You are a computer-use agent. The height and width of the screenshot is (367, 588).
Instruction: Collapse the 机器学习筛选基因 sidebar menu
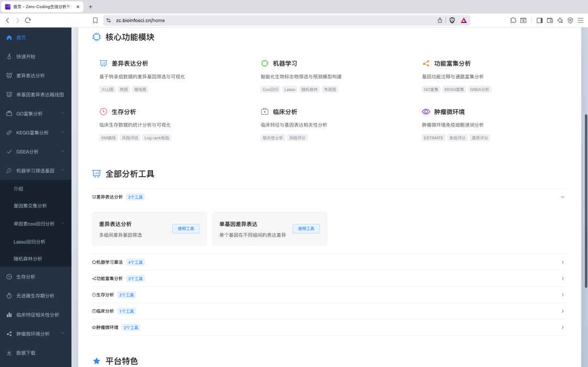[63, 171]
